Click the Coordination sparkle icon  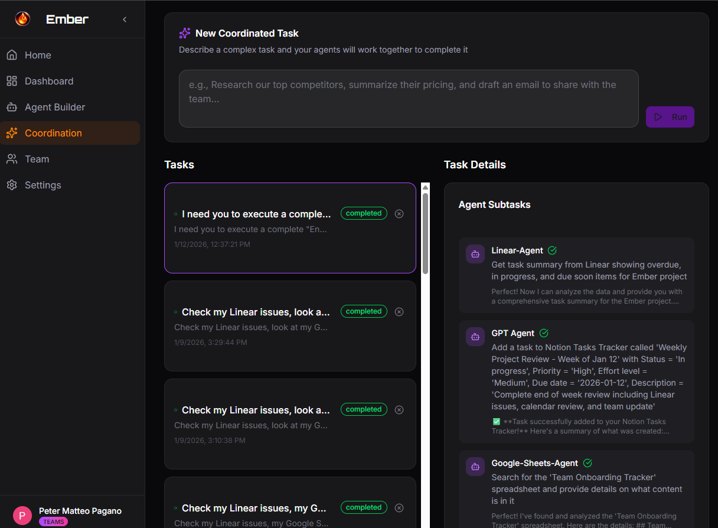tap(12, 133)
